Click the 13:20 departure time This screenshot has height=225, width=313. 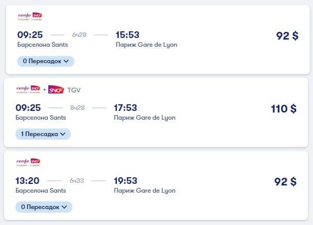27,181
